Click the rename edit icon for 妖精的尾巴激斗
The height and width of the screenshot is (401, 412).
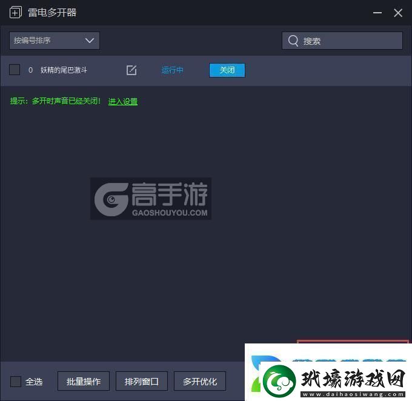click(131, 70)
